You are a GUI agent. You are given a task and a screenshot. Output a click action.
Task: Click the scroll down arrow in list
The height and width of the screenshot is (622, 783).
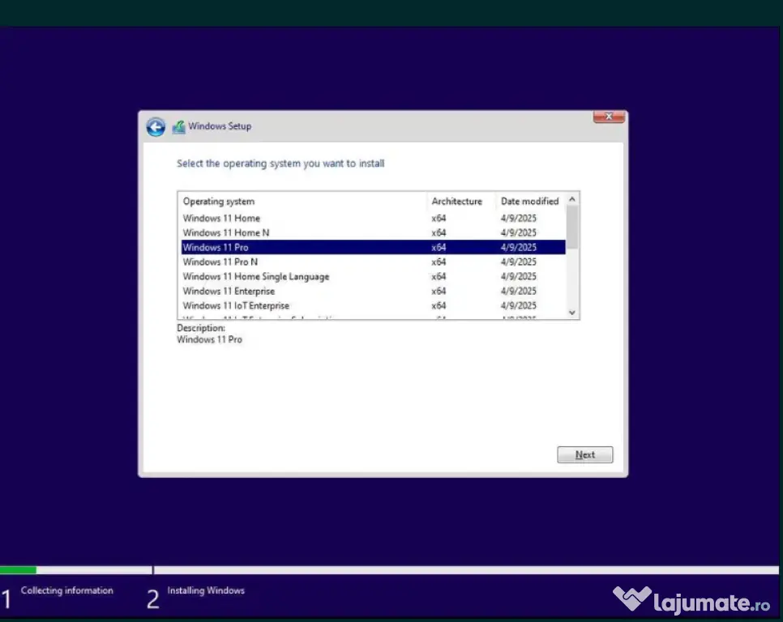click(572, 312)
